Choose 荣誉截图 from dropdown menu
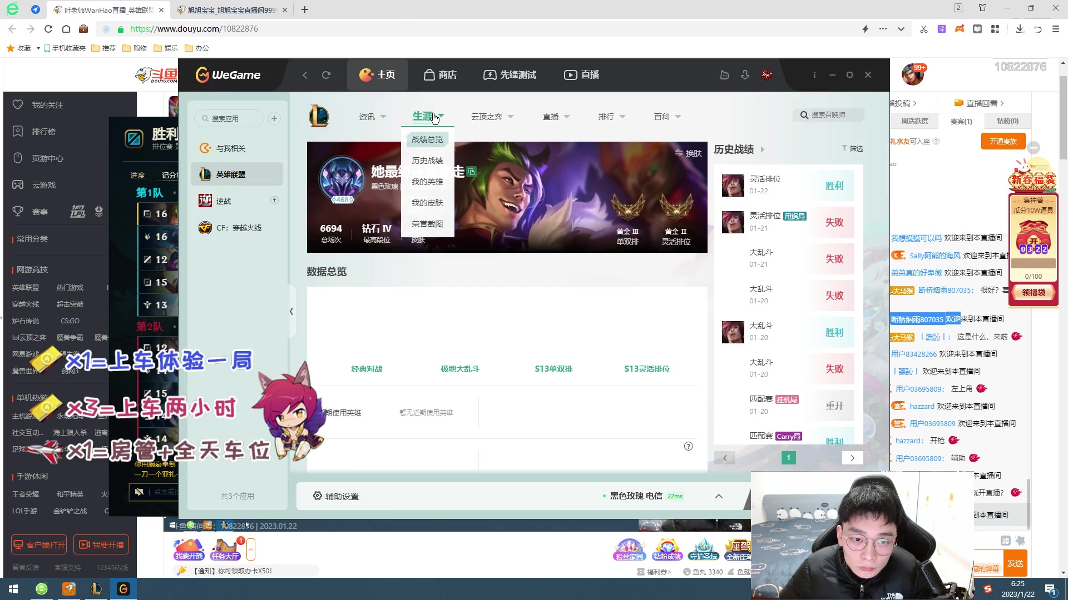 tap(427, 224)
